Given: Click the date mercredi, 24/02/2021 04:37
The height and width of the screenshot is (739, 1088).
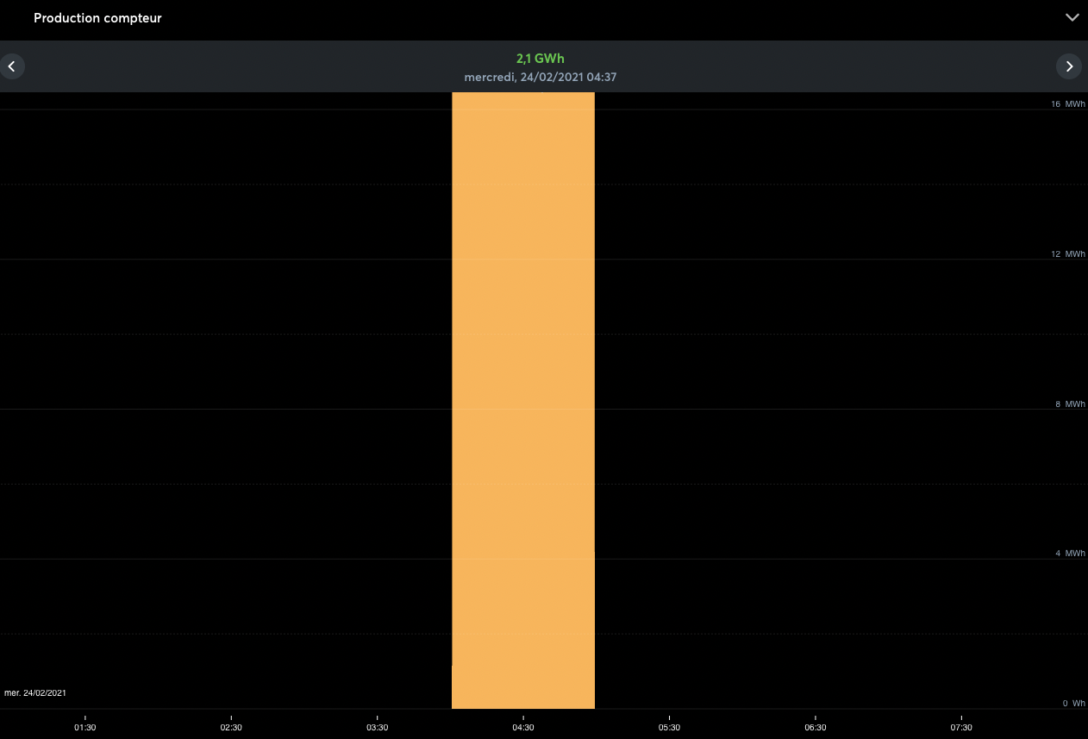Looking at the screenshot, I should 540,77.
